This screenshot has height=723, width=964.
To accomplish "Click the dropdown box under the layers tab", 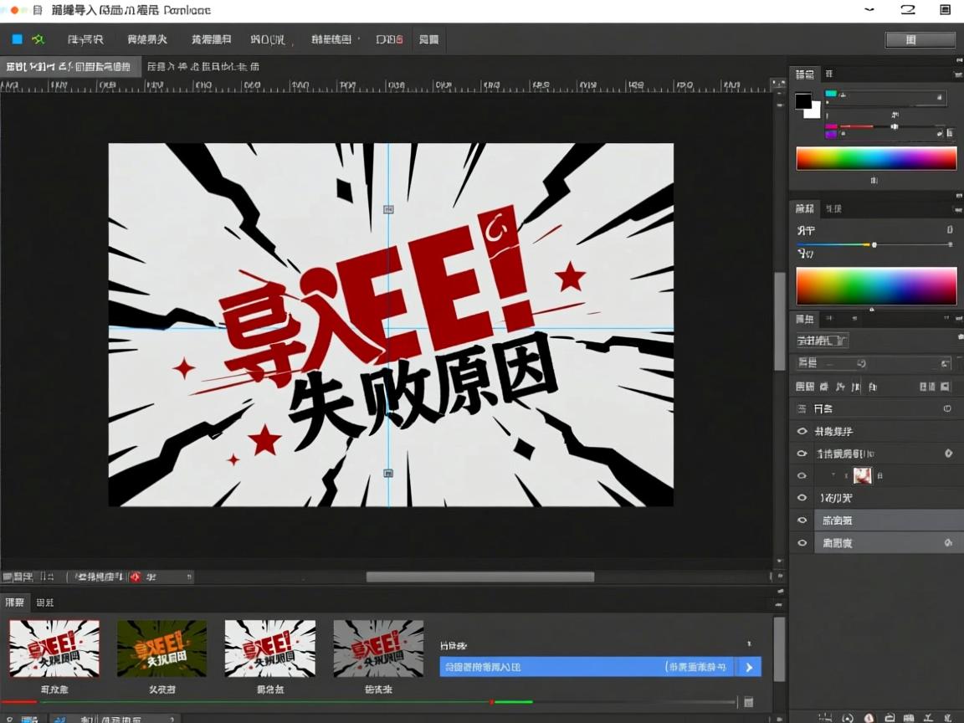I will pyautogui.click(x=823, y=341).
